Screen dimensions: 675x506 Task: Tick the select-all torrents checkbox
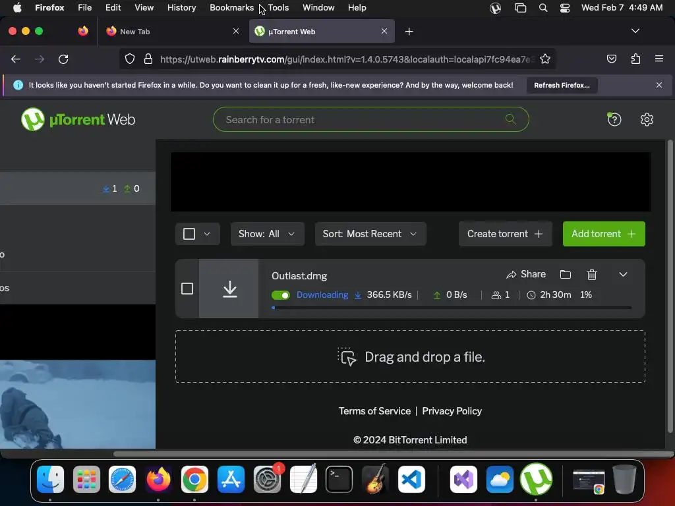(189, 234)
